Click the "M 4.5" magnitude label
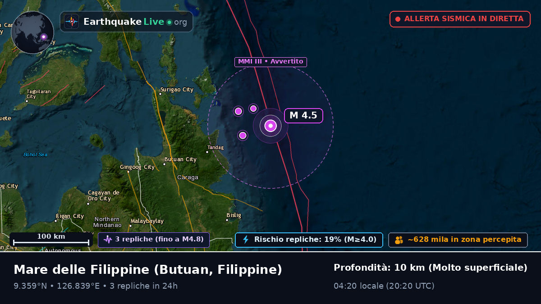541x304 pixels. coord(303,115)
